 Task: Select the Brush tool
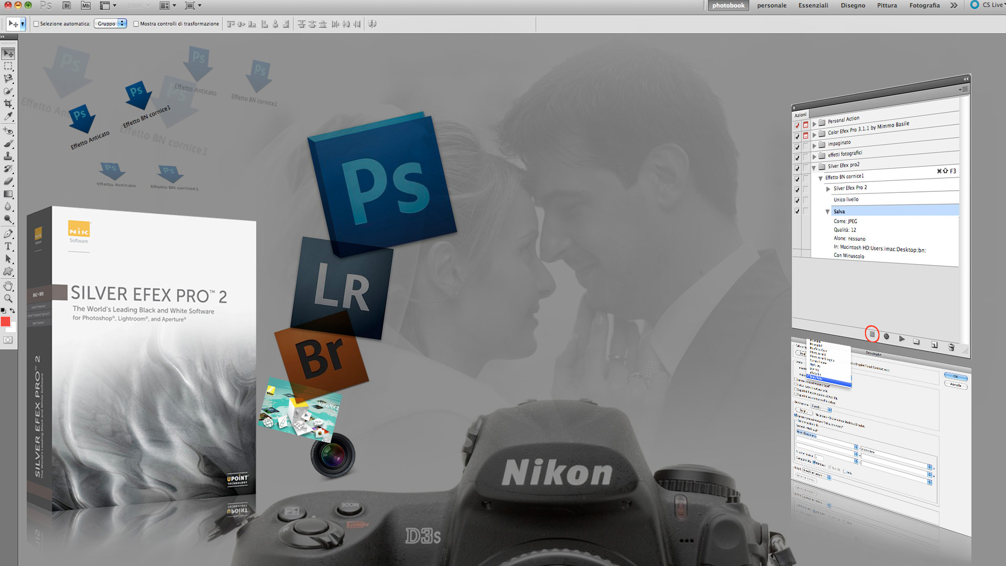point(8,144)
